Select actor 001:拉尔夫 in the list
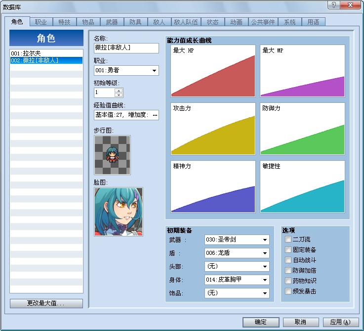 point(46,53)
